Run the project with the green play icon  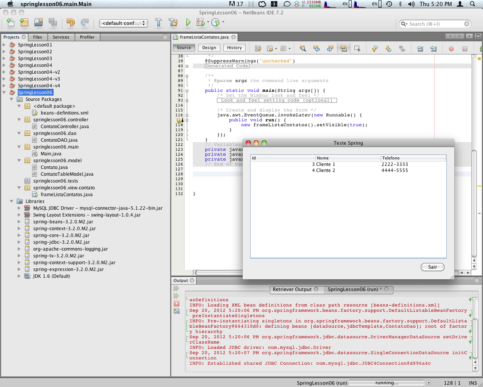pyautogui.click(x=188, y=23)
